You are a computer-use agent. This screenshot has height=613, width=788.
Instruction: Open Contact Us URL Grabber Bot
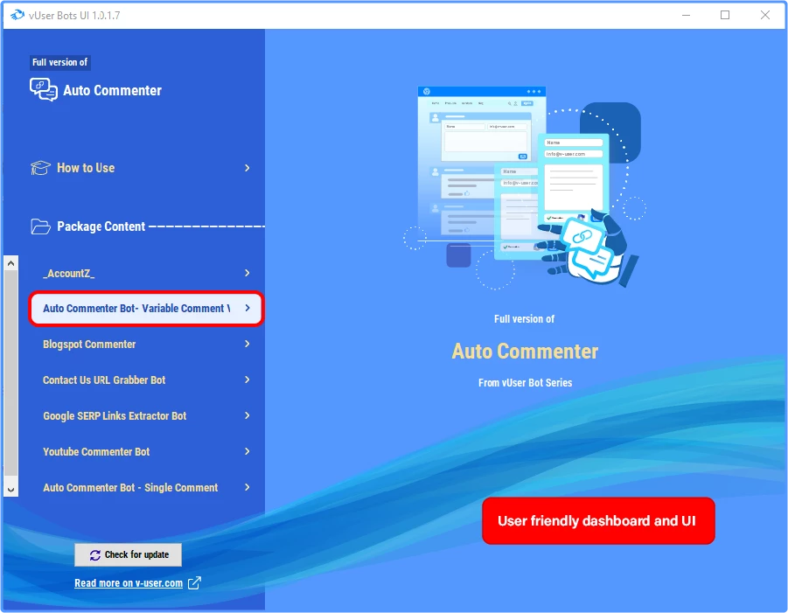(x=146, y=380)
